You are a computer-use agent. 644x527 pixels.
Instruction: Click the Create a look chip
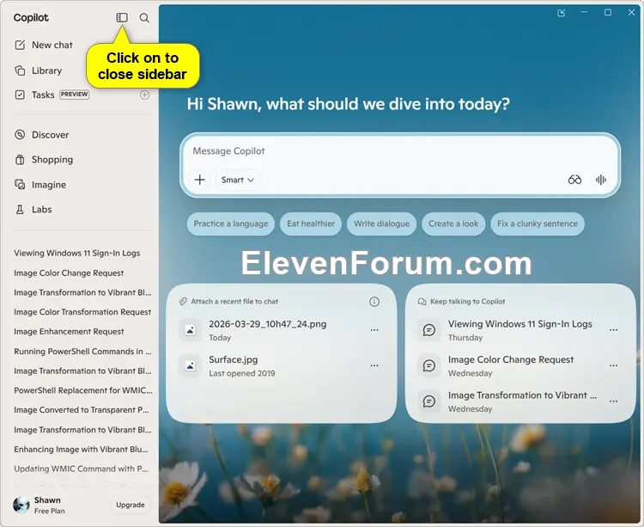tap(453, 224)
